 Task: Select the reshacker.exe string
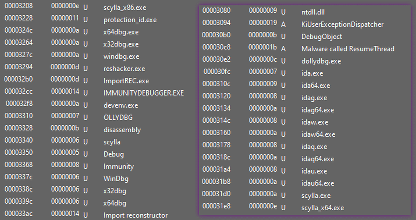[x=124, y=69]
